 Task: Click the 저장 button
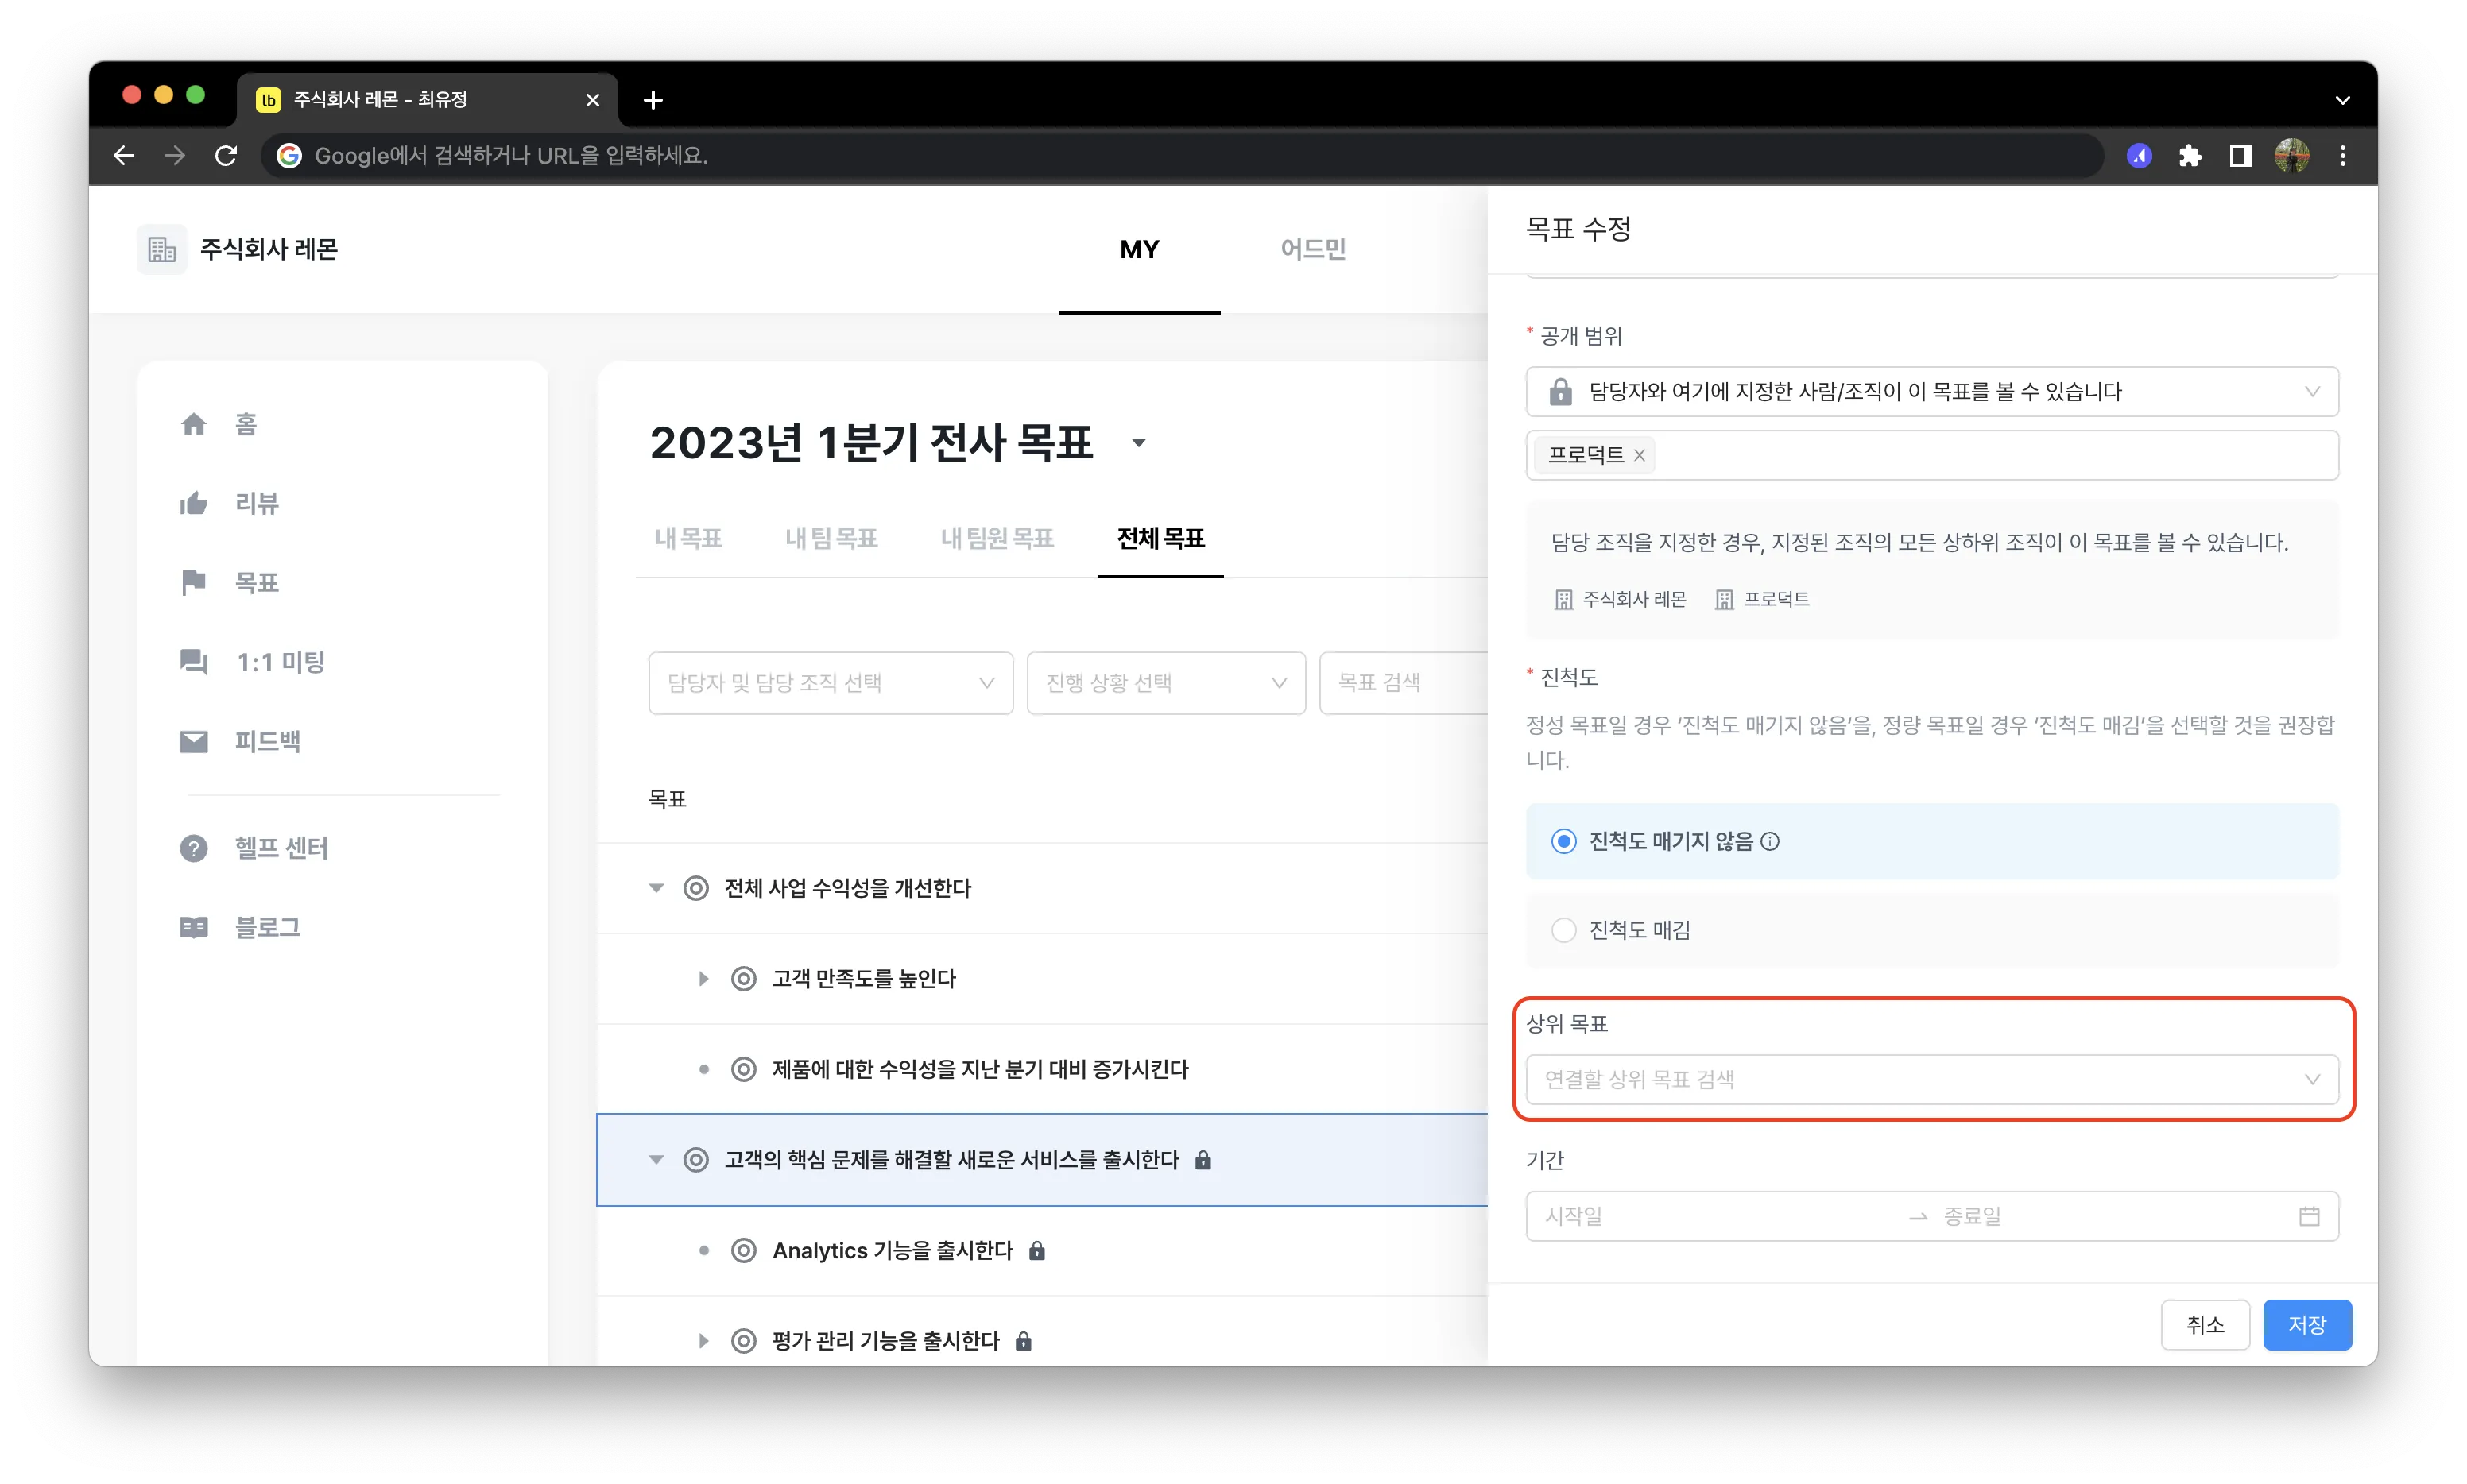[x=2307, y=1325]
